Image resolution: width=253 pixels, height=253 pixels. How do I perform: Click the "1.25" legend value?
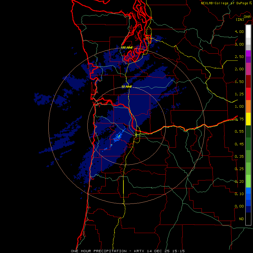click(x=239, y=94)
